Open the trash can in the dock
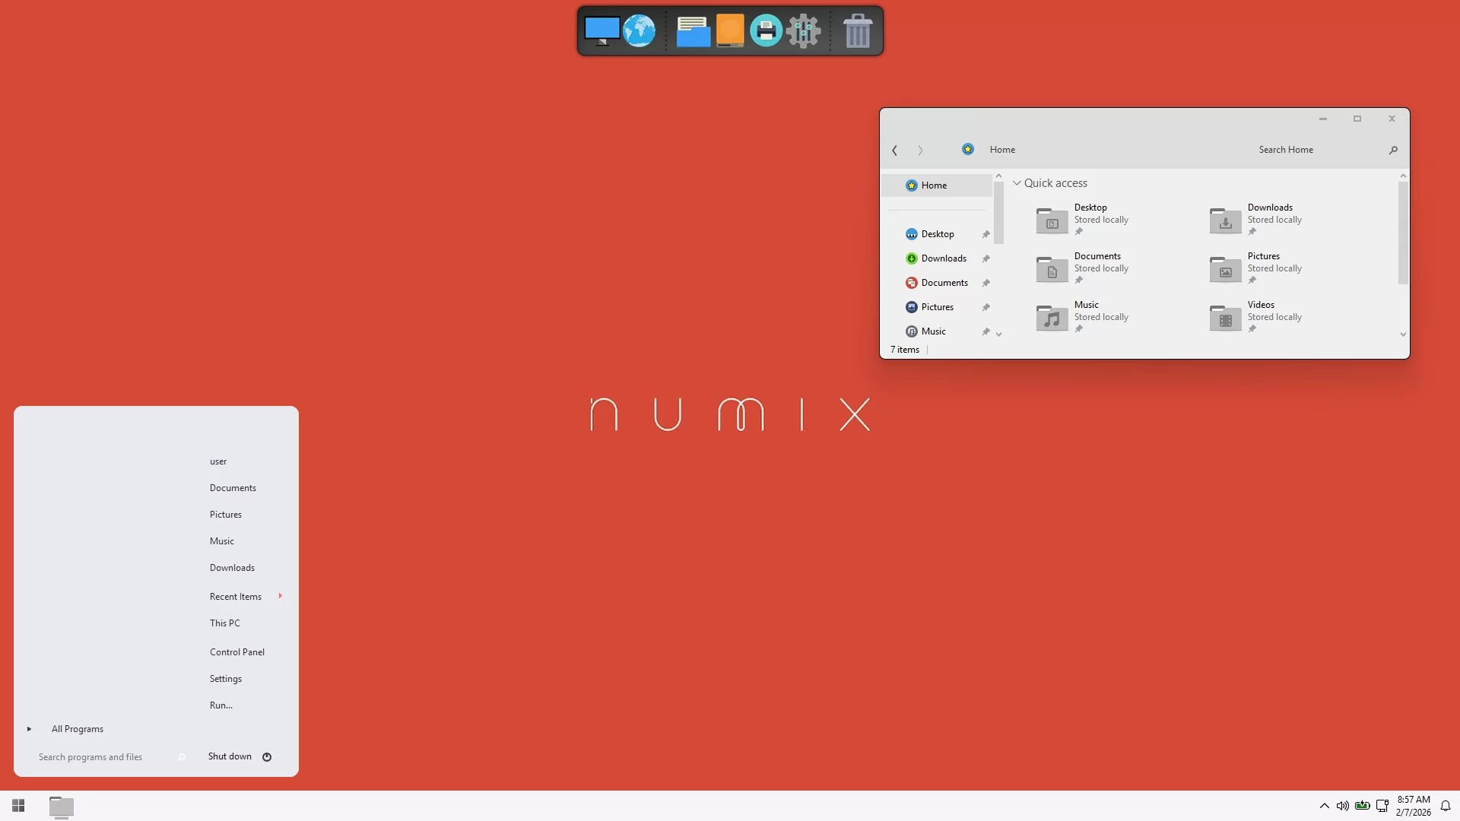 point(857,31)
